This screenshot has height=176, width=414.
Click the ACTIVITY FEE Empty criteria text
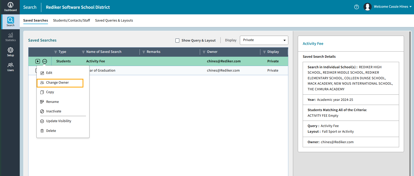(323, 116)
